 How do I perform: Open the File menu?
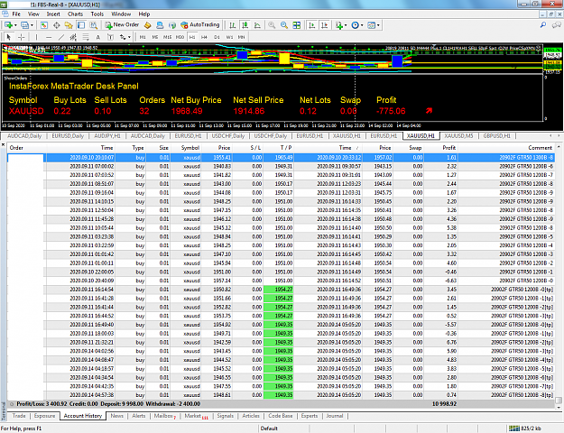[x=16, y=14]
